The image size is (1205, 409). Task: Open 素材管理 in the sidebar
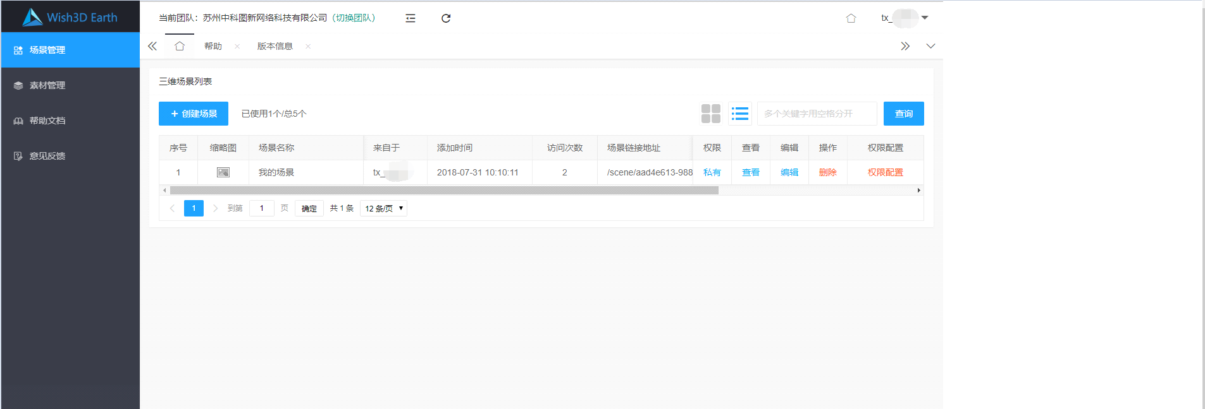(47, 85)
